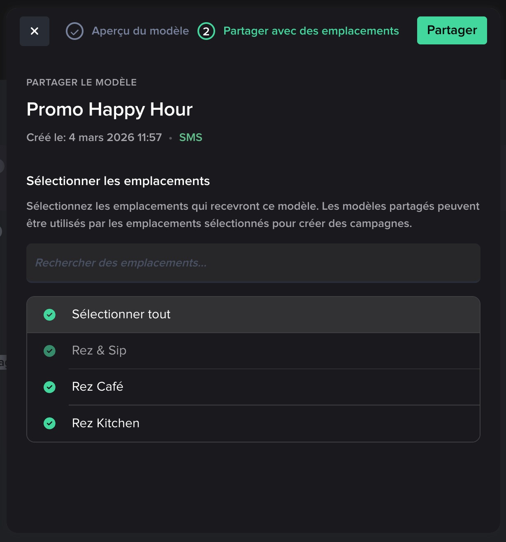Click the Sélectionner les emplacements heading

click(118, 181)
